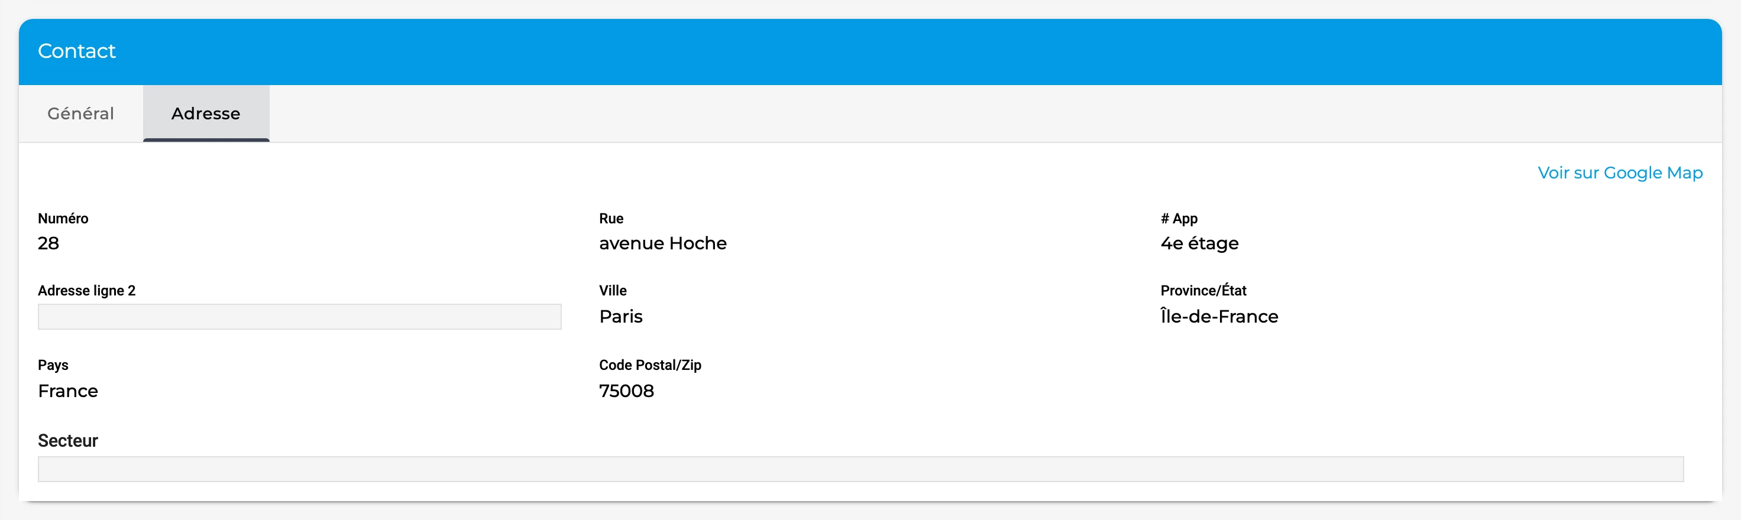Click the Contact panel title

pyautogui.click(x=76, y=51)
